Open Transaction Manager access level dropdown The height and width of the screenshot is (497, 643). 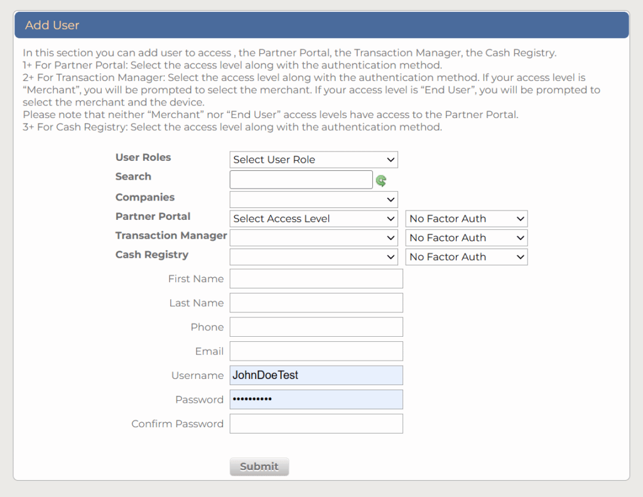(313, 238)
